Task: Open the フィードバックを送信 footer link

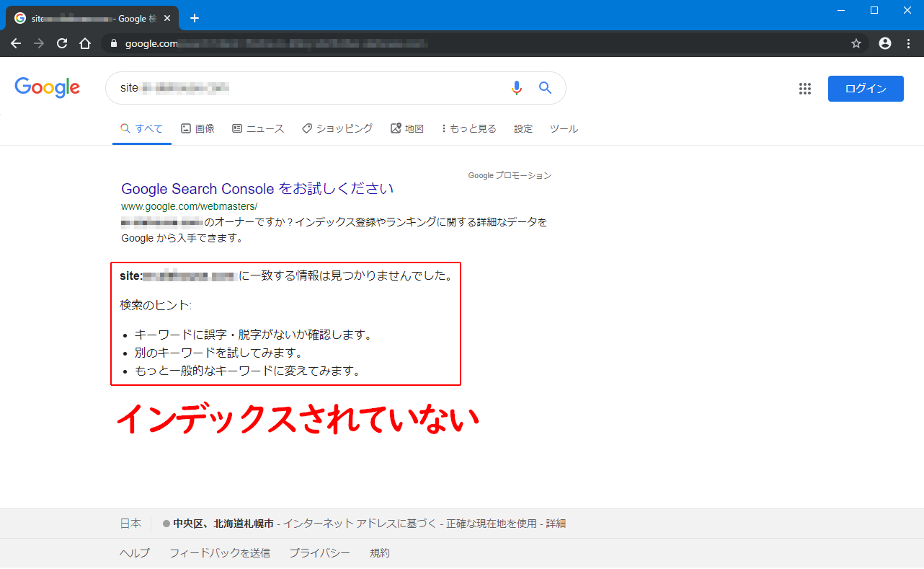Action: click(x=220, y=553)
